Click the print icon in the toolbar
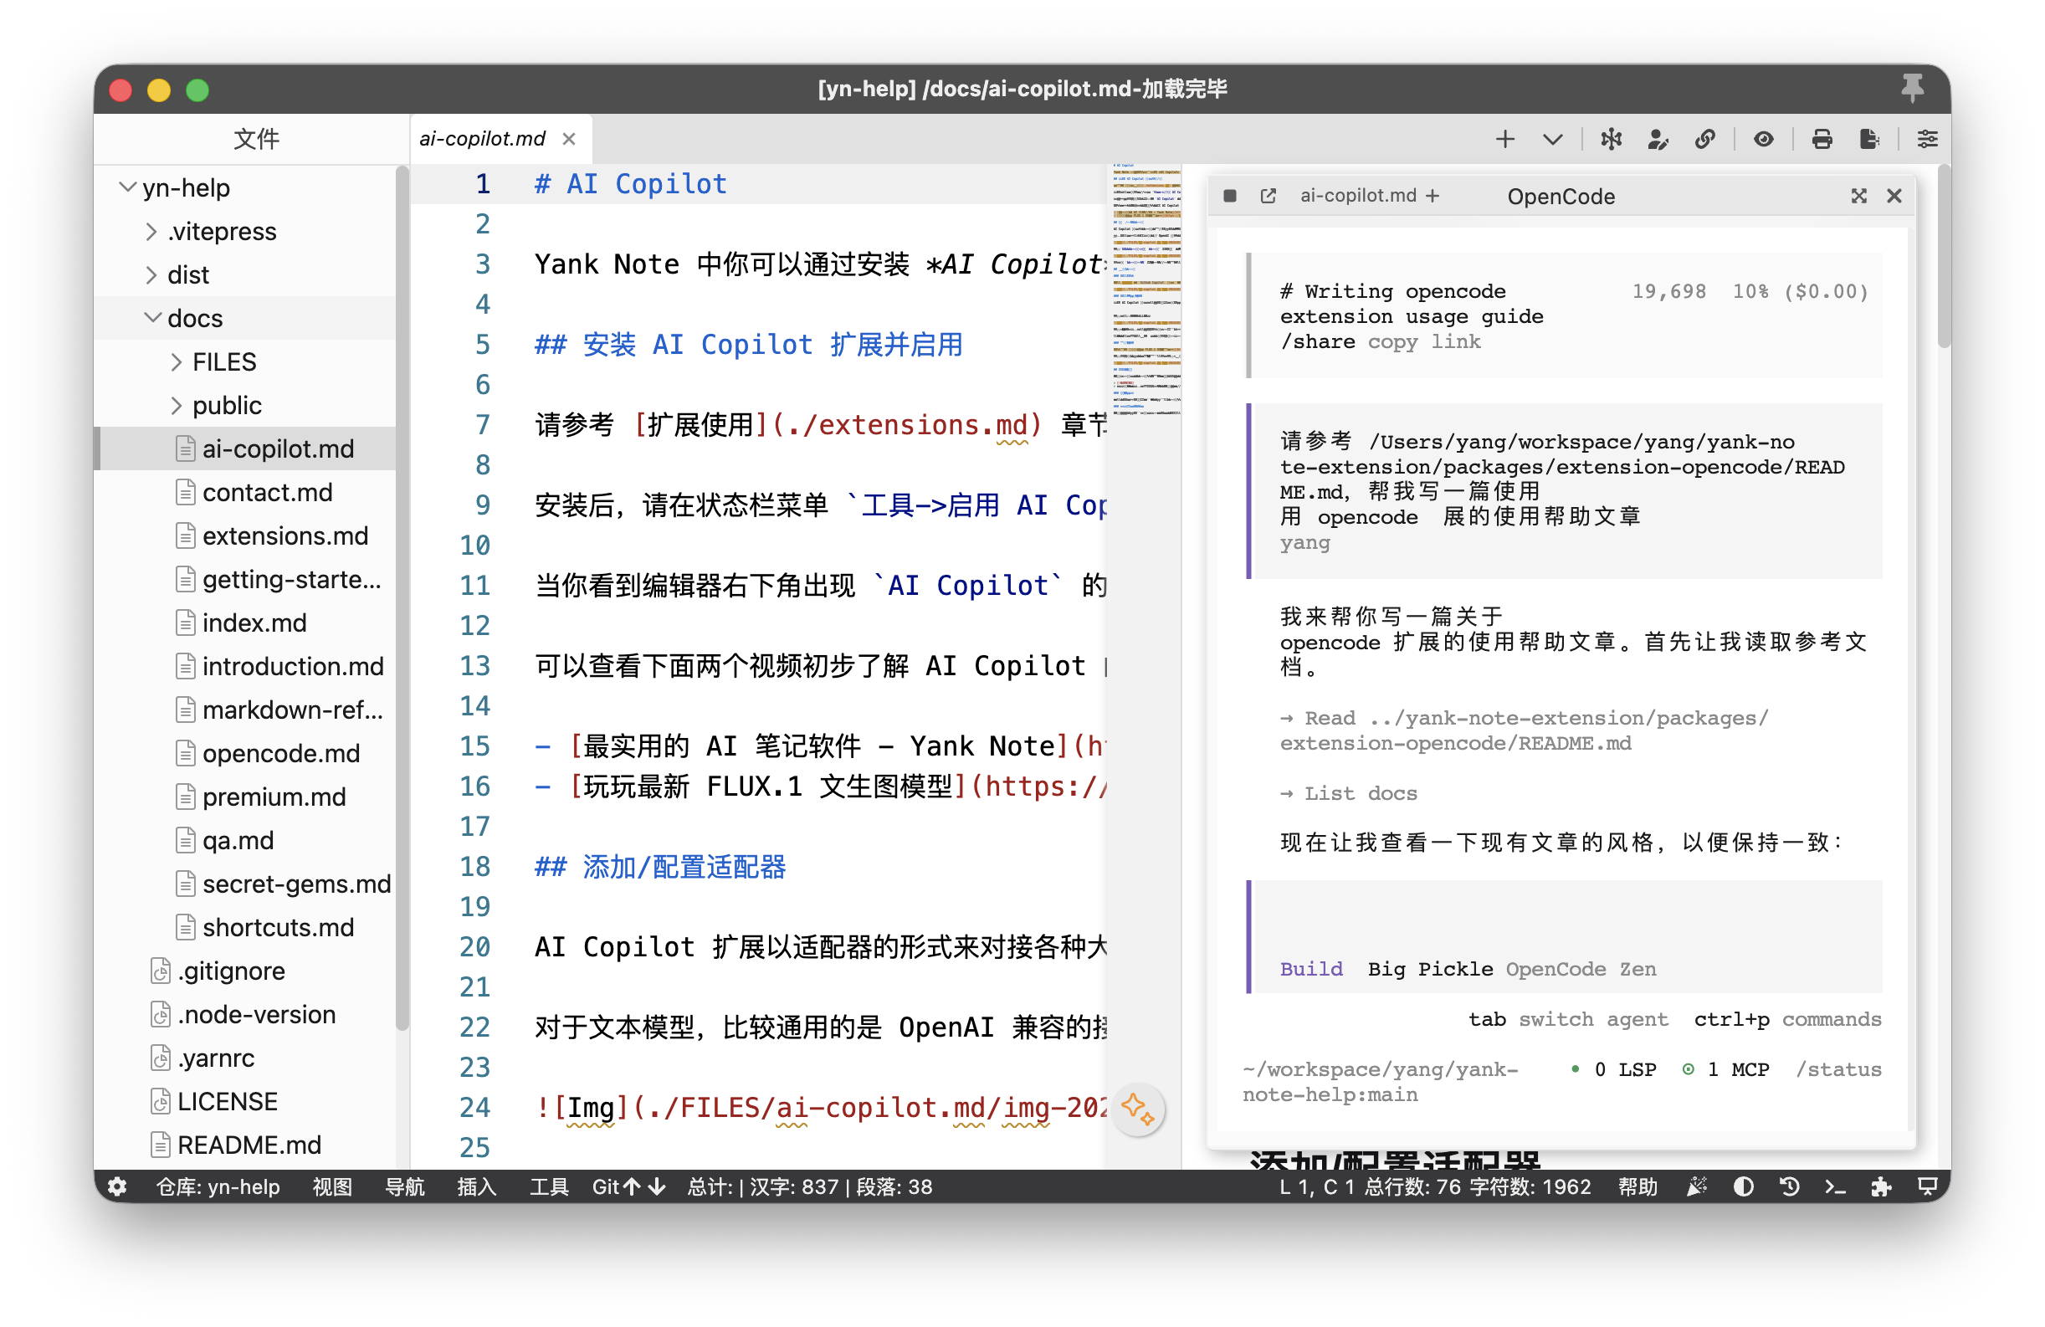The height and width of the screenshot is (1327, 2045). pyautogui.click(x=1821, y=139)
